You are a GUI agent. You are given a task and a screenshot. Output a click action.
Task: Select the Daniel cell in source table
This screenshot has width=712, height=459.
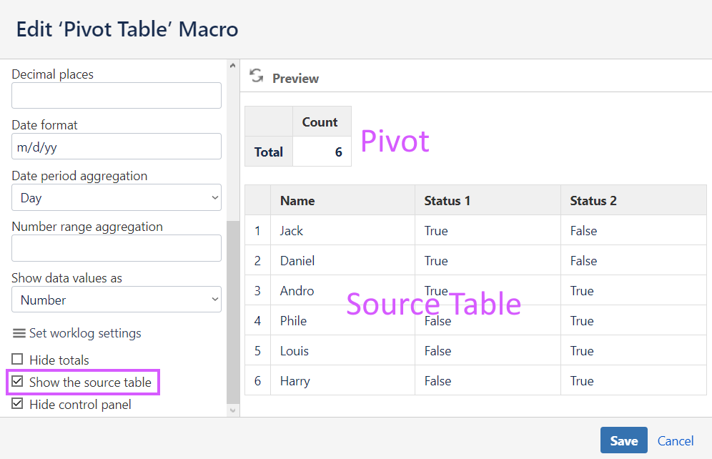(x=297, y=260)
